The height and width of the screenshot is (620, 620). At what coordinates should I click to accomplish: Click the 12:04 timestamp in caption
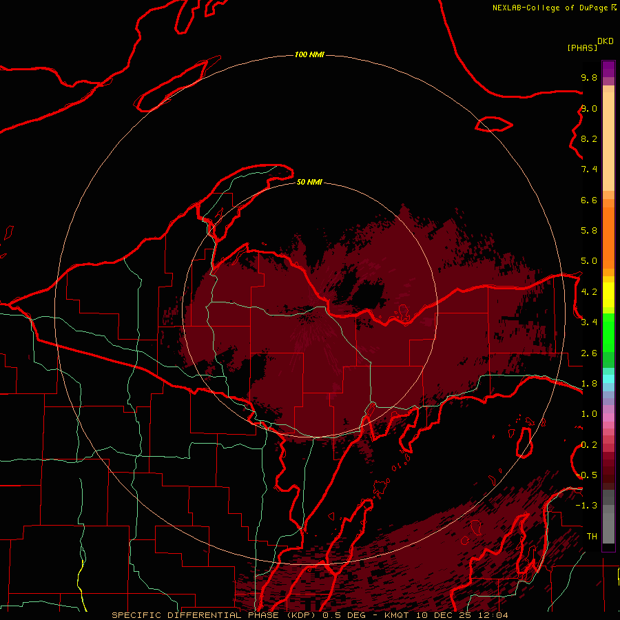point(493,615)
